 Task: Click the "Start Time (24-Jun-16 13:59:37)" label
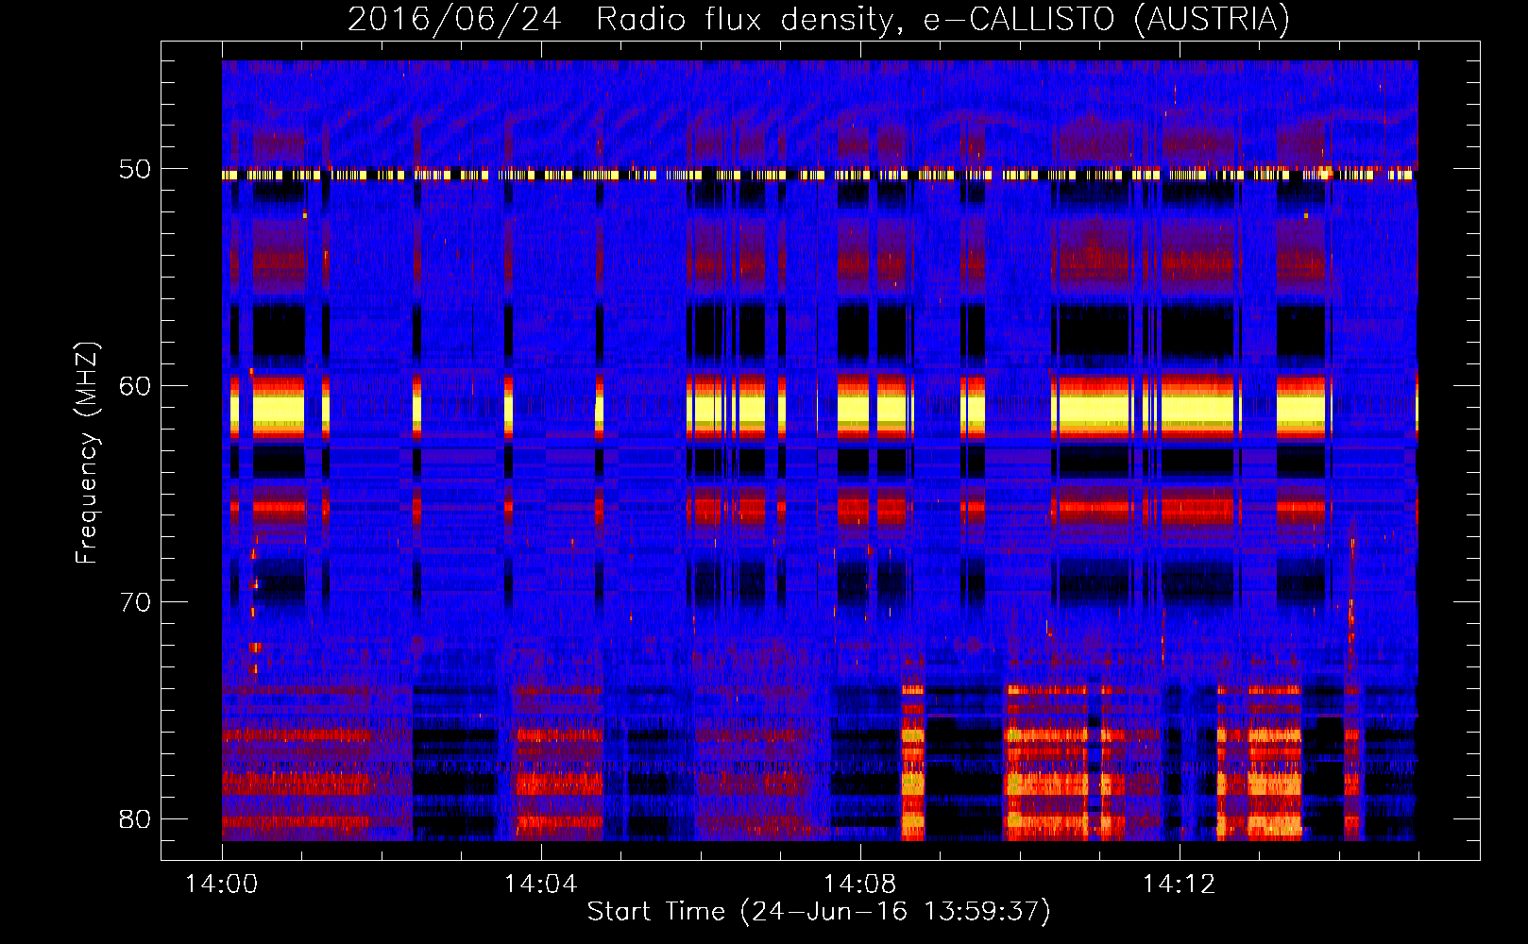pos(819,912)
